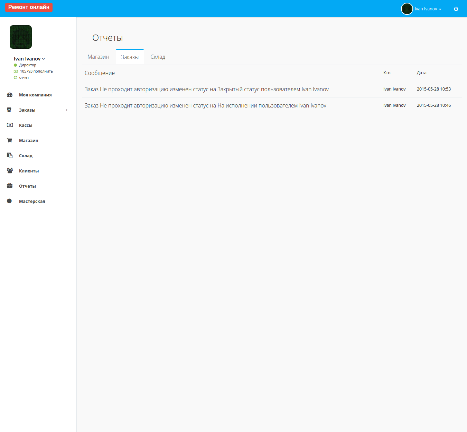Switch to the Магазин reports tab

[98, 57]
